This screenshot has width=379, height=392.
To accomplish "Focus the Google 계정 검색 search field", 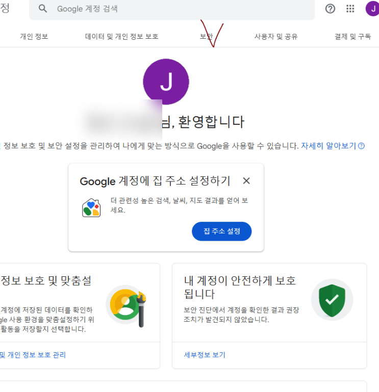I will [172, 9].
